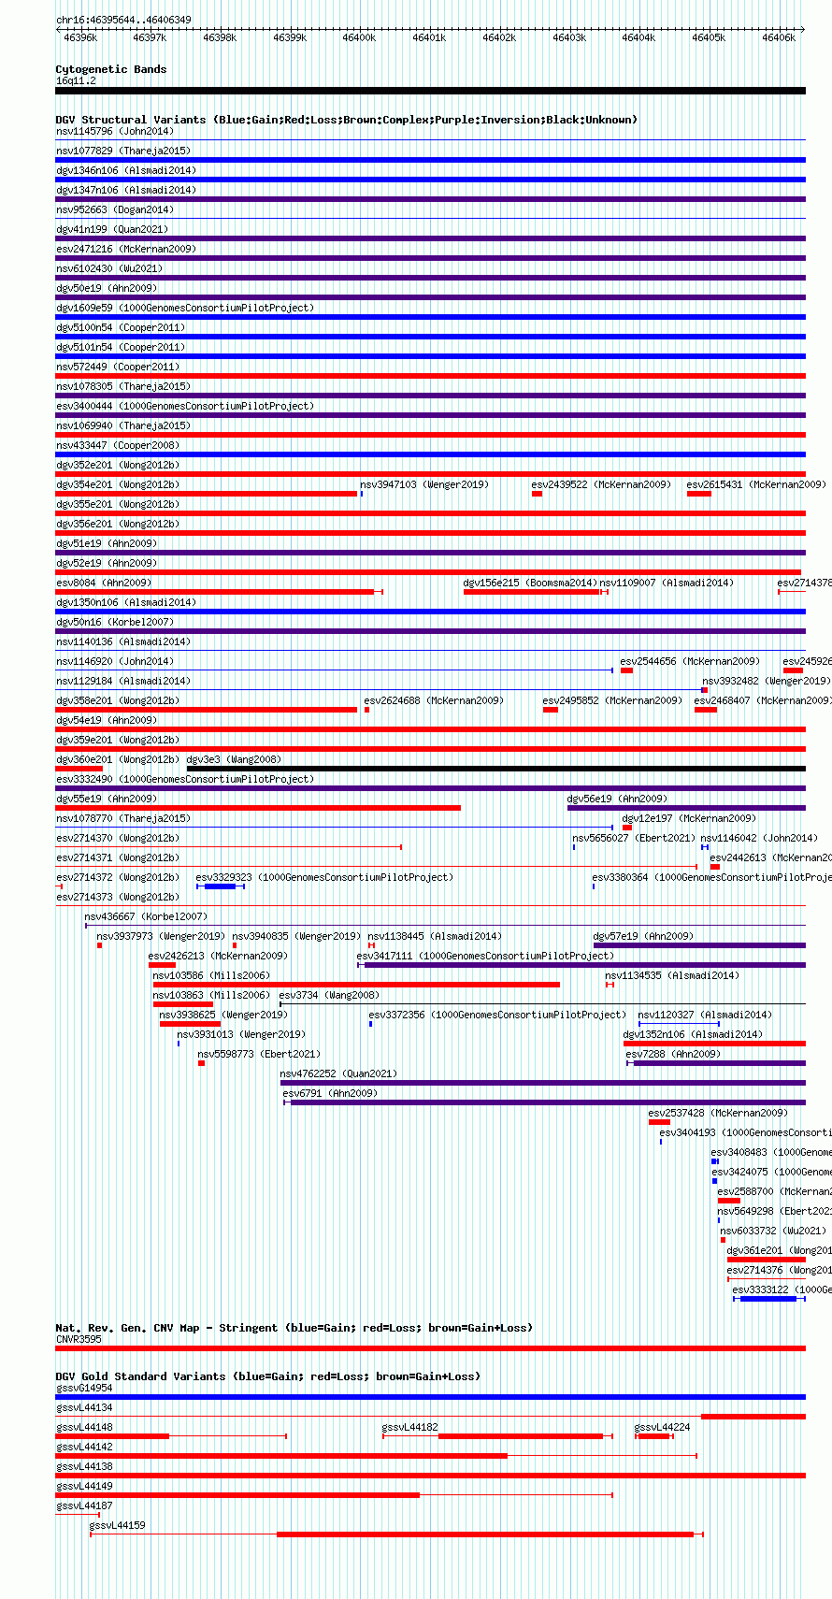Open variant dgv56e19 (Ahn2009)
The height and width of the screenshot is (1599, 832).
click(x=617, y=799)
